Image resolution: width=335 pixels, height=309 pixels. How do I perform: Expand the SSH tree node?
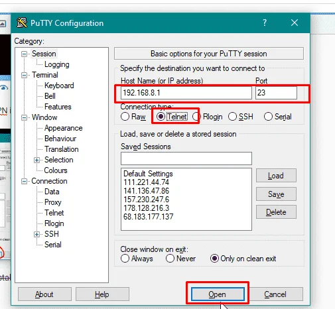(x=36, y=234)
